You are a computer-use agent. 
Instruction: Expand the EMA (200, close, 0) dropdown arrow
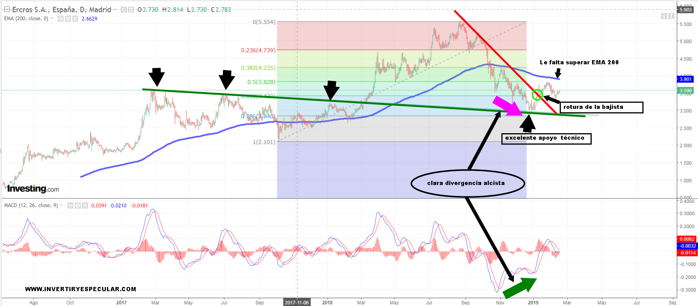pos(52,19)
